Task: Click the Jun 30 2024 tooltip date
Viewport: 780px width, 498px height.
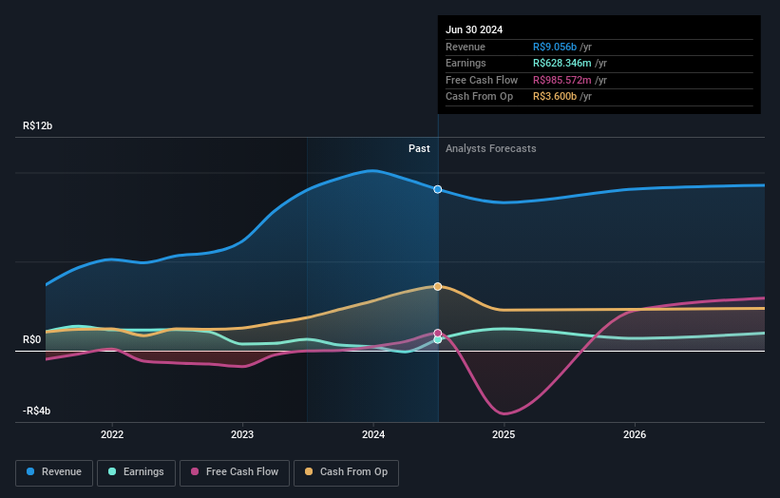Action: pyautogui.click(x=474, y=29)
